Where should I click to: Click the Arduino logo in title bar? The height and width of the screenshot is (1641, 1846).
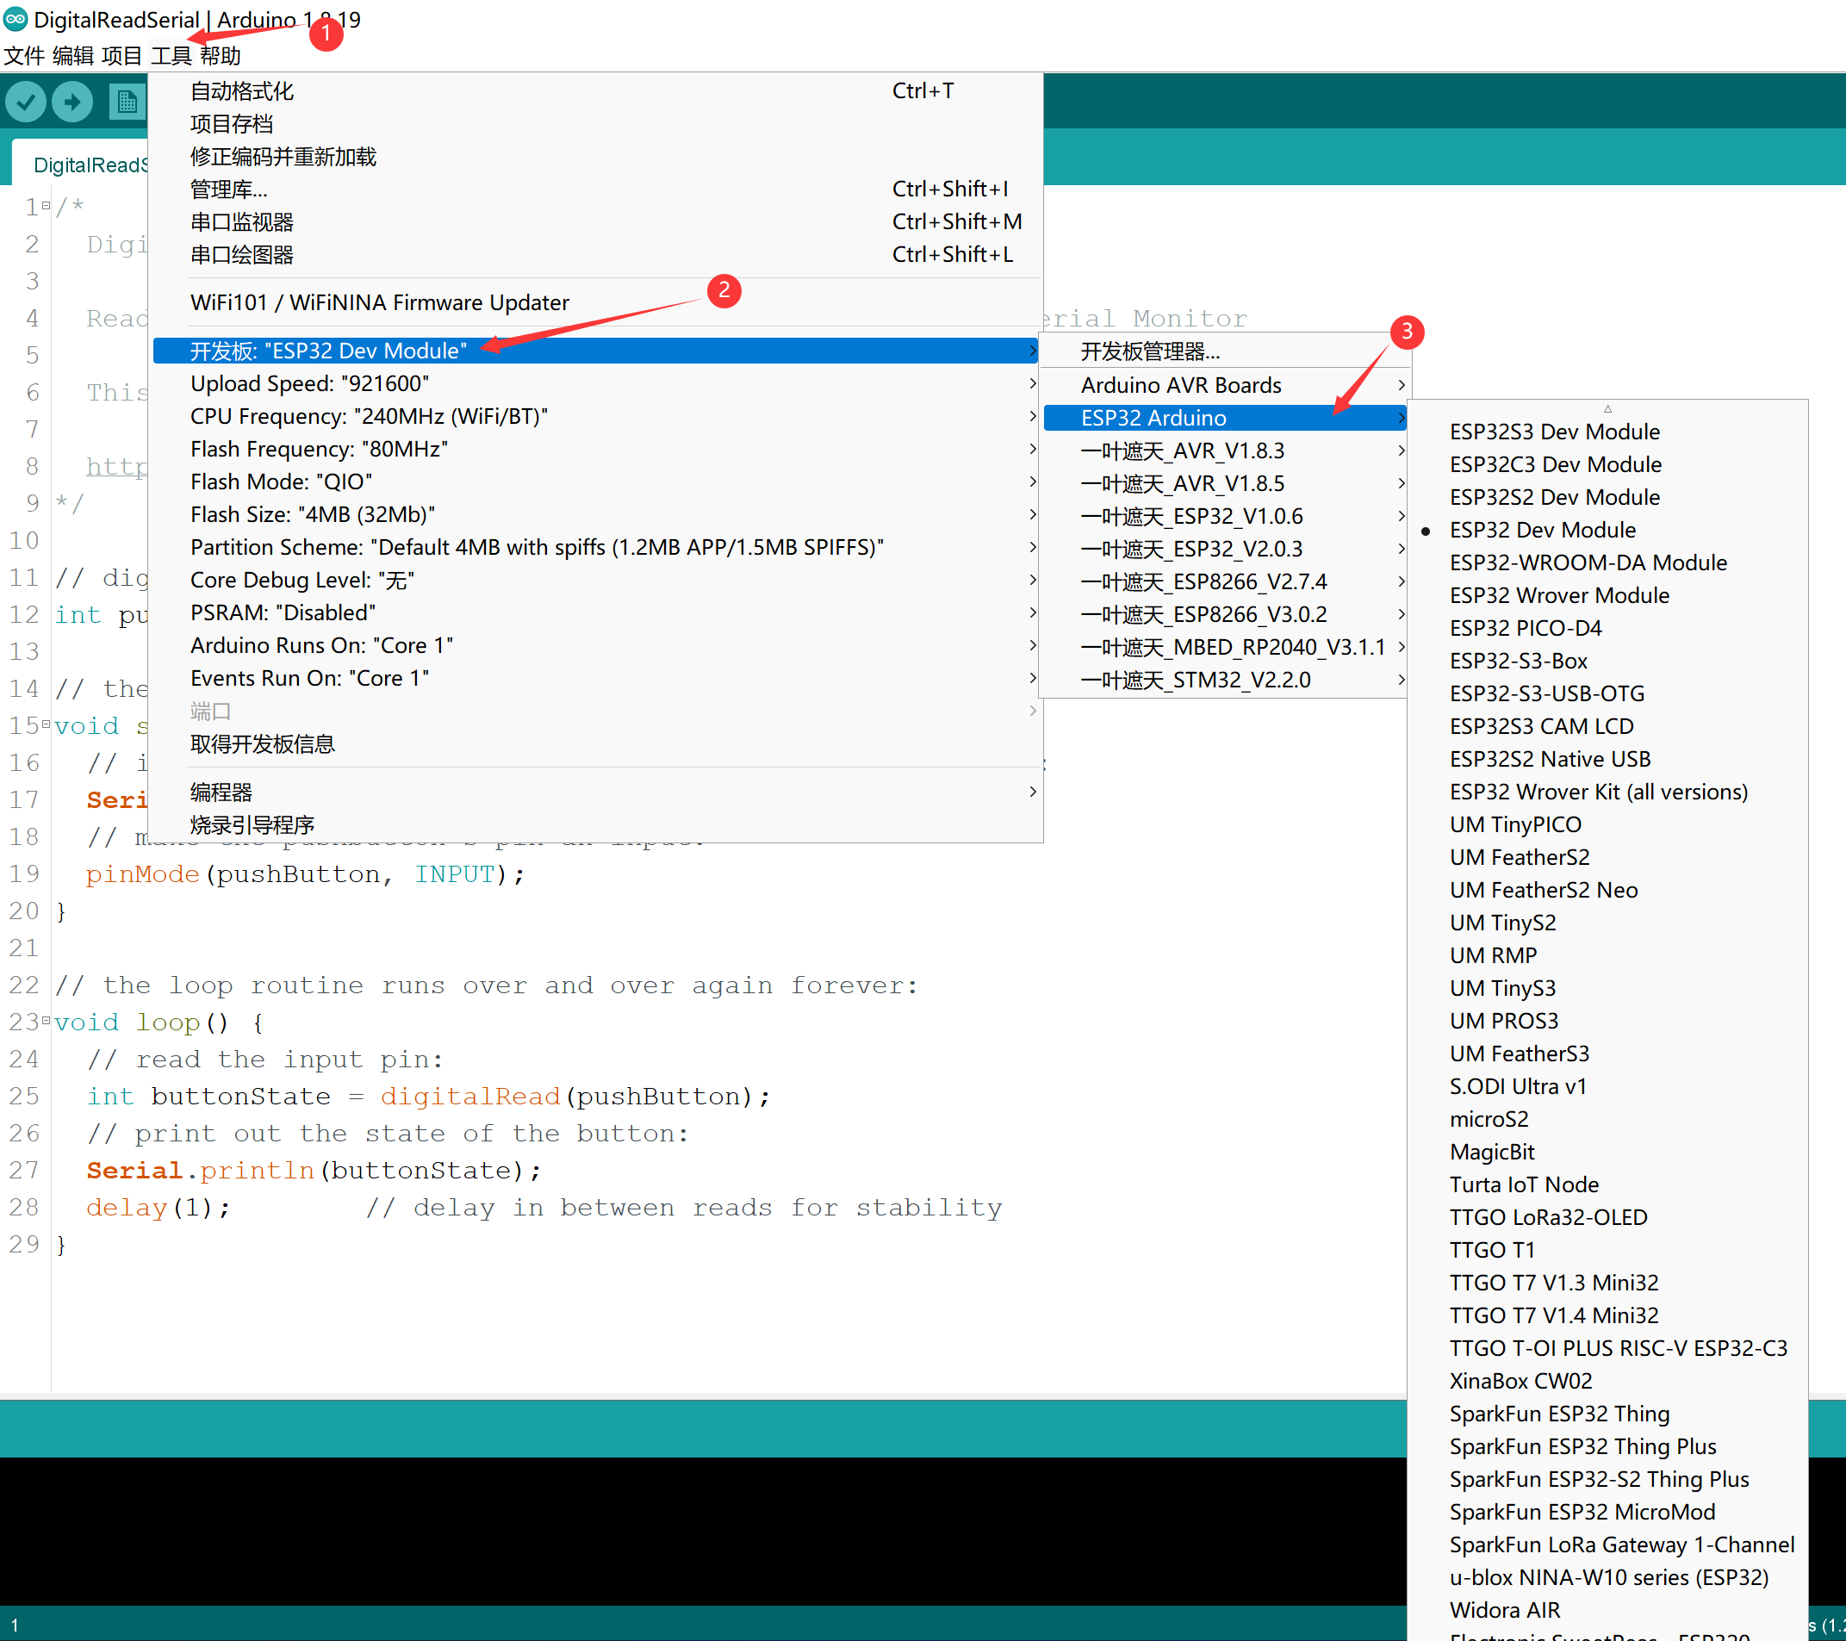point(16,19)
